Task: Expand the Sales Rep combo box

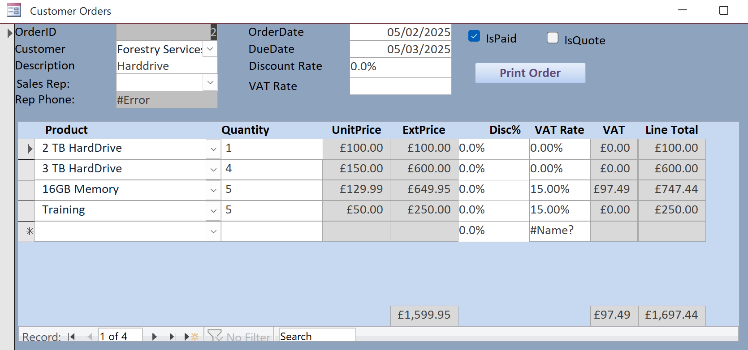Action: (210, 83)
